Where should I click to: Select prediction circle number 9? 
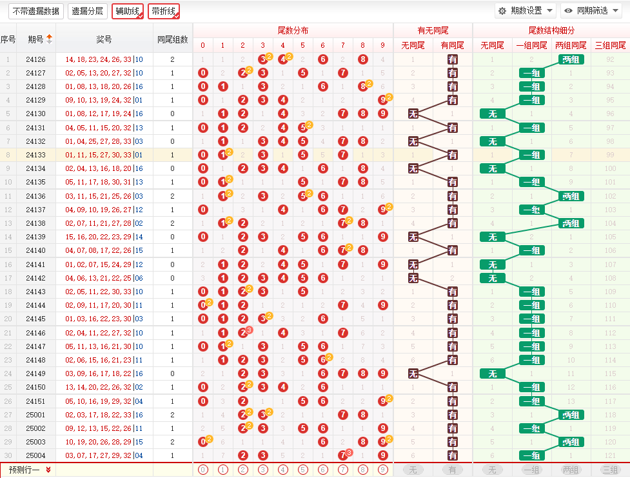click(x=383, y=470)
